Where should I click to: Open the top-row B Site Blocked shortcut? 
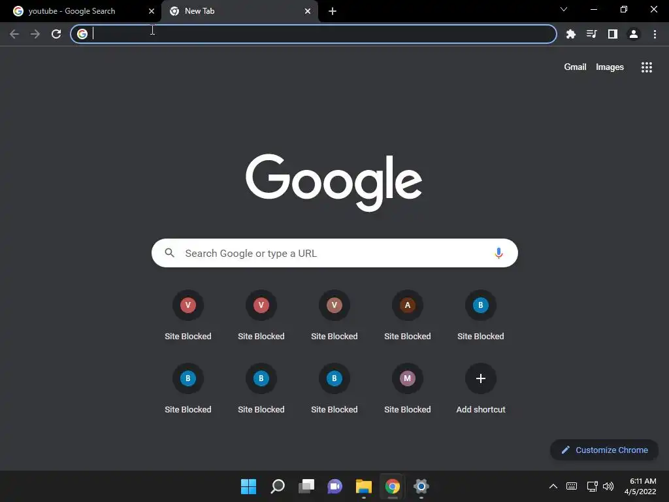pos(481,315)
